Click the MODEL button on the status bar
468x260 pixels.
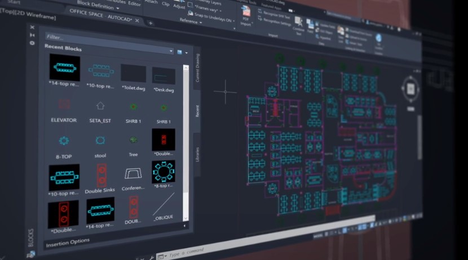point(318,236)
